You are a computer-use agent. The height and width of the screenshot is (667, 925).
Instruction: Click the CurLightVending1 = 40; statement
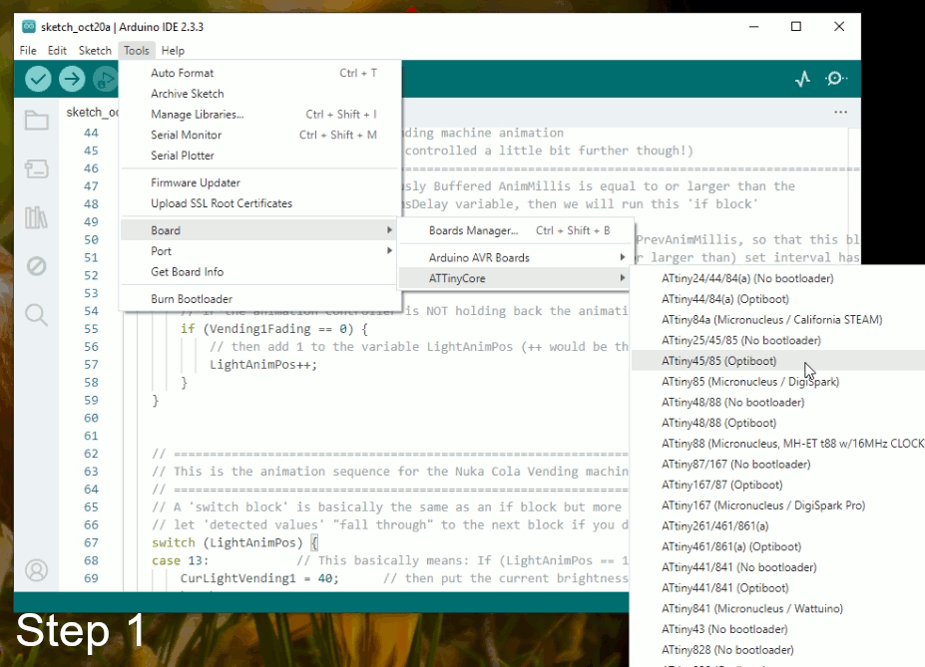[x=259, y=578]
